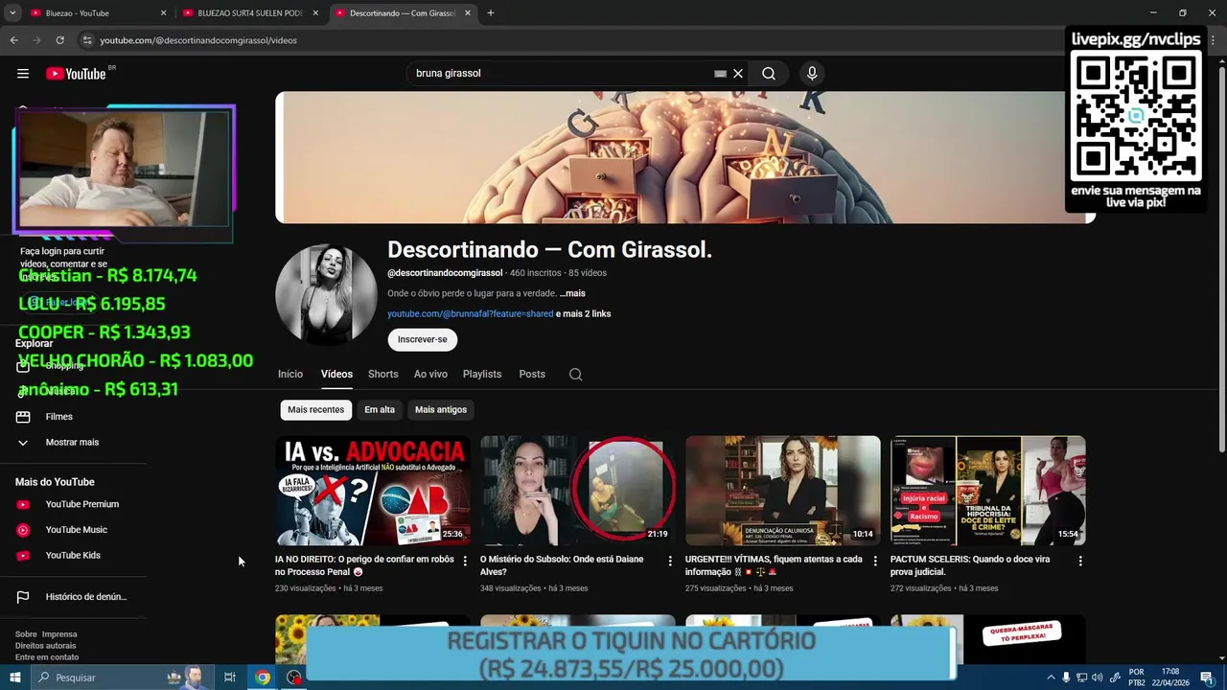Open the taskbar notification center icon
The image size is (1227, 690).
pos(1207,678)
